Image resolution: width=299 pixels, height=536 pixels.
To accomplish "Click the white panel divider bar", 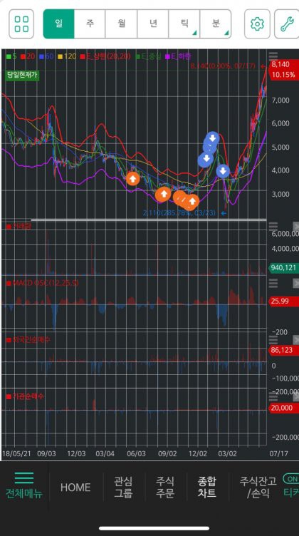I will click(149, 220).
